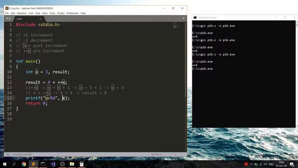
Task: Open Tab Size setting in status bar
Action: tap(156, 154)
